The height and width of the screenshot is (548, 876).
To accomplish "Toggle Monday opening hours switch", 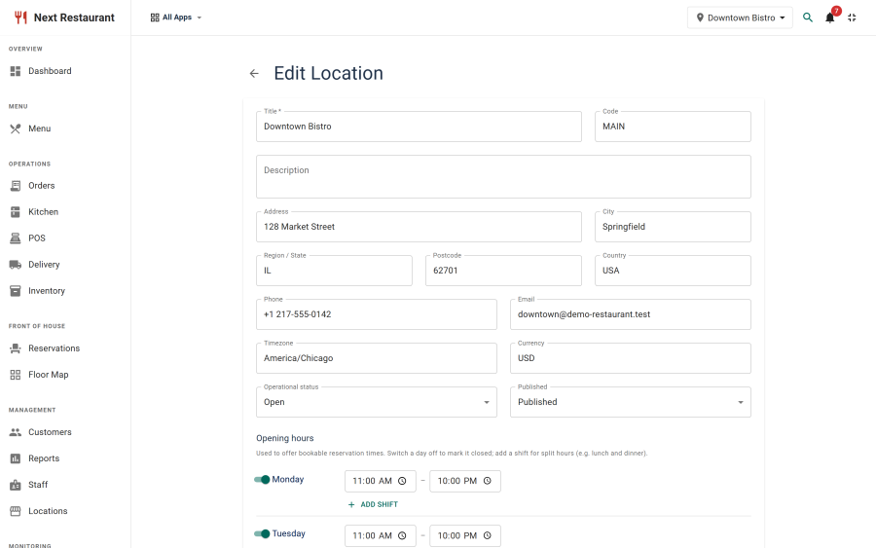I will 262,479.
